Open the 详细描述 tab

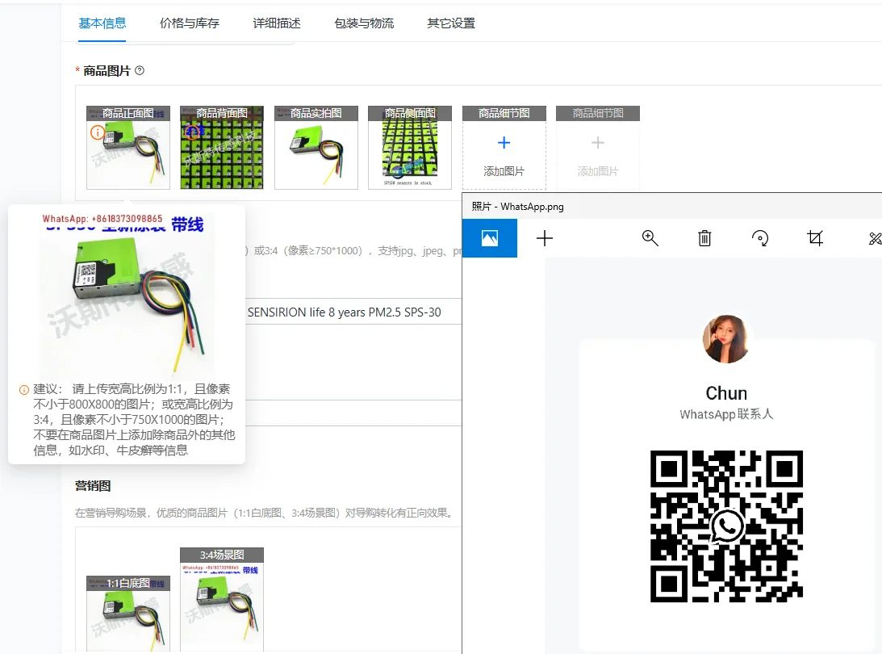[x=276, y=23]
